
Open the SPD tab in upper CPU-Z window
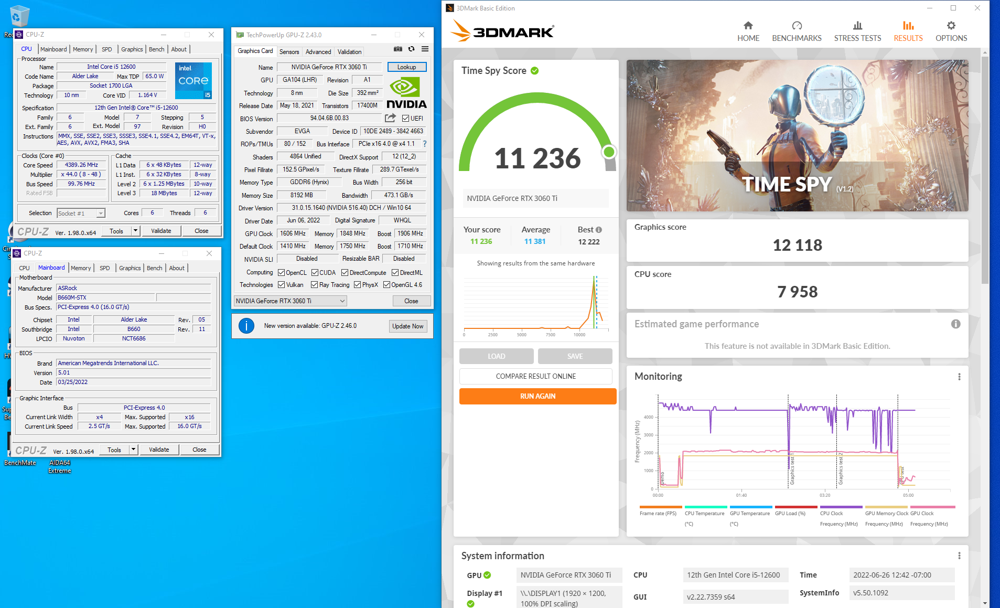106,49
